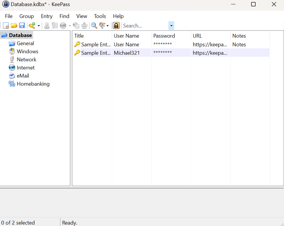Open the Group menu

point(27,16)
